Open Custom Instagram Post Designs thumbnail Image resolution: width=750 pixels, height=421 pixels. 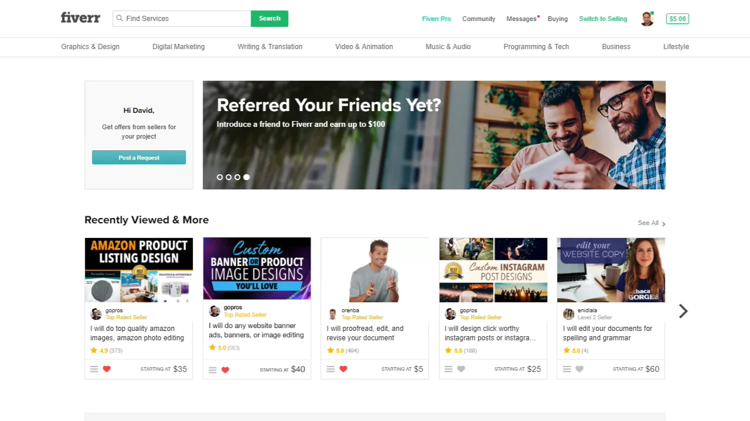(x=493, y=270)
